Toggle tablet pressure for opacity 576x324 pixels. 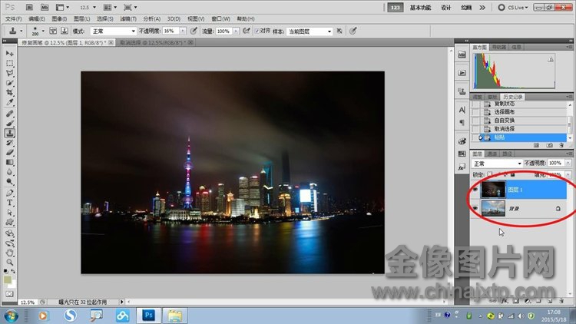pyautogui.click(x=194, y=31)
